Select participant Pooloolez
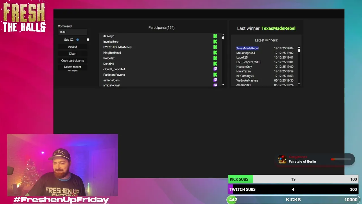 [109, 58]
